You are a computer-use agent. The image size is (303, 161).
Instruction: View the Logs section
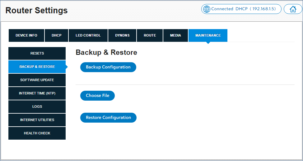(x=37, y=107)
